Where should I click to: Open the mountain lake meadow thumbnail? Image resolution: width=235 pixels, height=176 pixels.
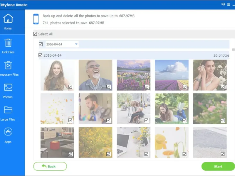click(134, 75)
